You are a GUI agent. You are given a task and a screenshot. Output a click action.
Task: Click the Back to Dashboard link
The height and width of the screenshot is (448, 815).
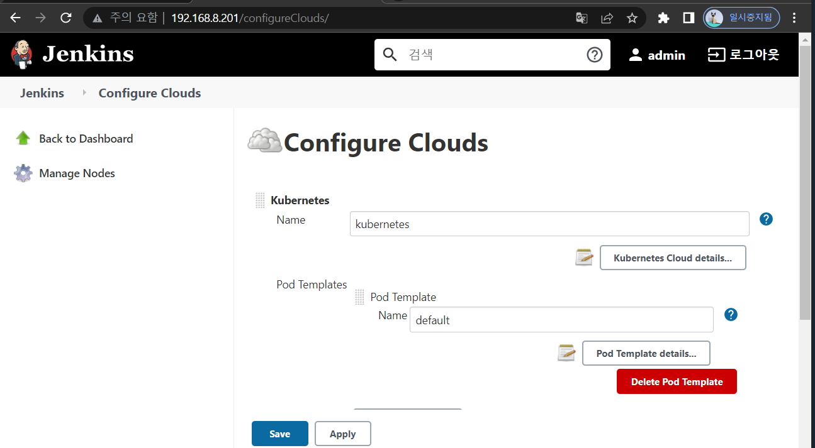86,139
